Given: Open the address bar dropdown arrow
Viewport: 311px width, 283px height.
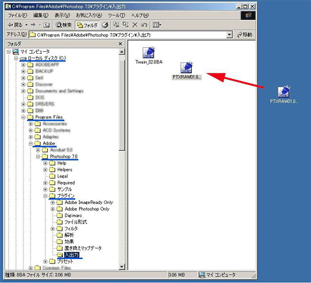Looking at the screenshot, I should [x=229, y=35].
